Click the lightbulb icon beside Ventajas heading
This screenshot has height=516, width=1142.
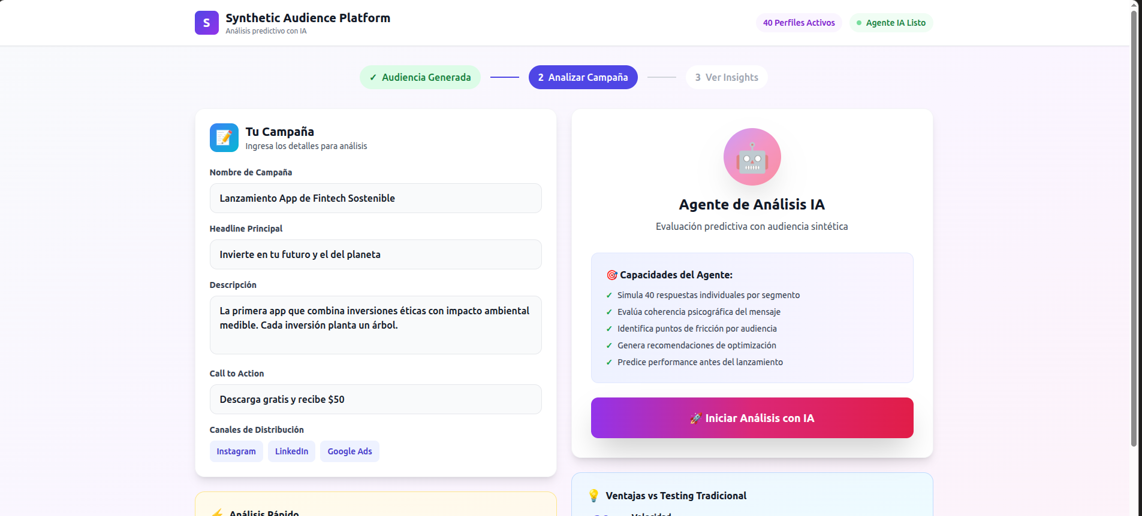(x=593, y=496)
